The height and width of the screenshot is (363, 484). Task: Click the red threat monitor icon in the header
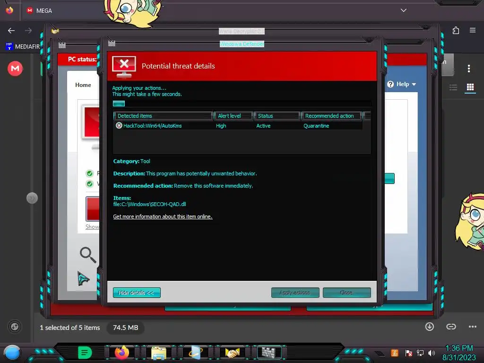click(124, 66)
